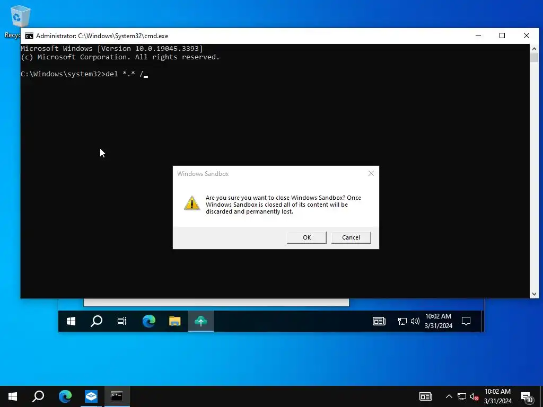Image resolution: width=543 pixels, height=407 pixels.
Task: Show hidden icons in host system tray
Action: pyautogui.click(x=449, y=396)
